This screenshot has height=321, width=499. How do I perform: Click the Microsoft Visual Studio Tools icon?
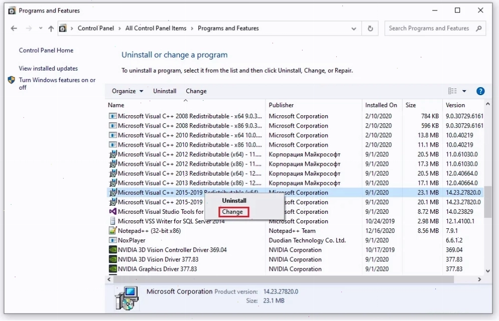coord(113,211)
